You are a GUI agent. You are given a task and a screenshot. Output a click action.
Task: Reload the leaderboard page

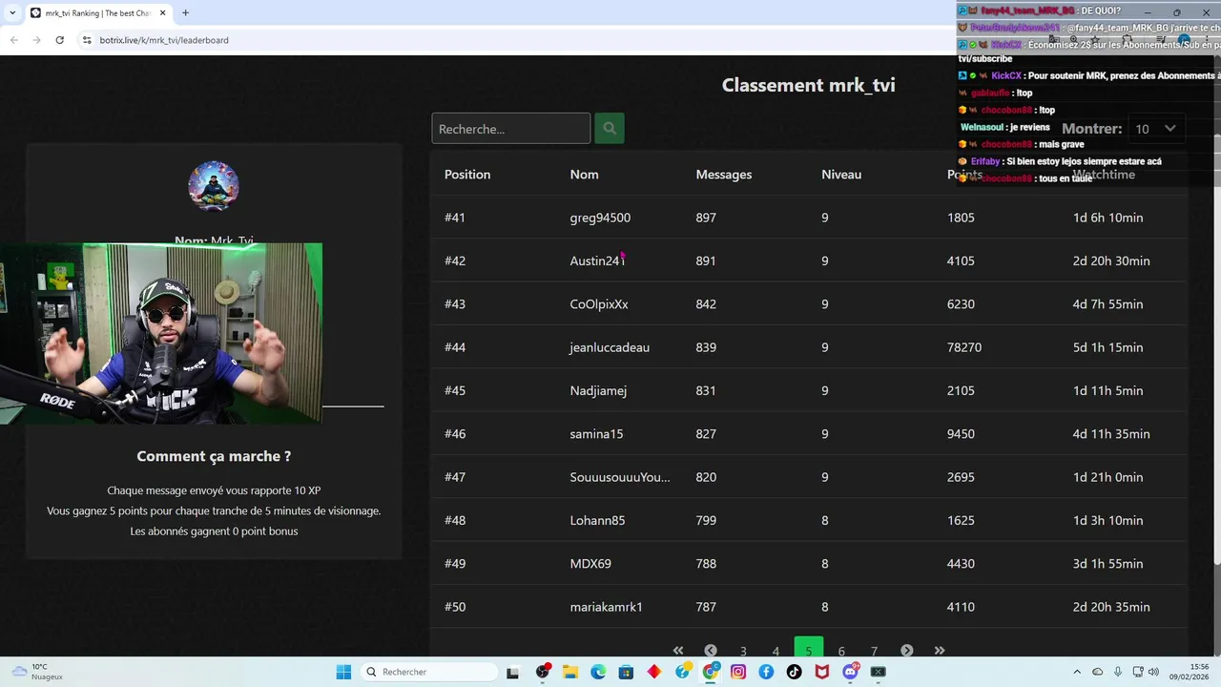click(x=59, y=40)
